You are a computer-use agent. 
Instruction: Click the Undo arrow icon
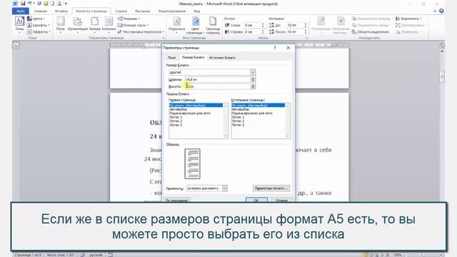[29, 4]
